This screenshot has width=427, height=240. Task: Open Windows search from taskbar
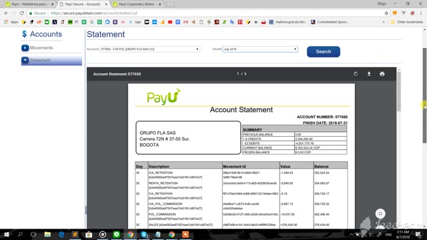coord(20,234)
